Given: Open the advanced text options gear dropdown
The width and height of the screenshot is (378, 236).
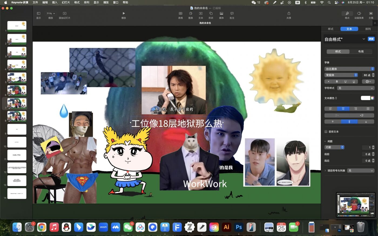Looking at the screenshot, I should click(x=368, y=81).
